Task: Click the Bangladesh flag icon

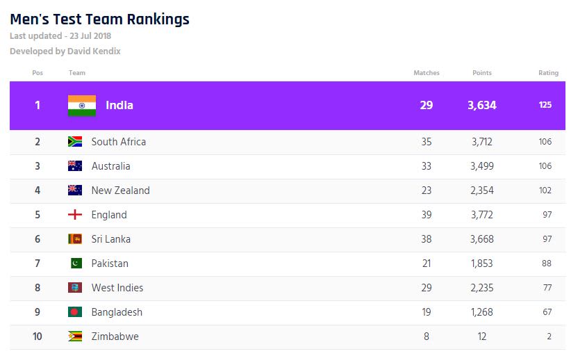Action: pyautogui.click(x=75, y=312)
